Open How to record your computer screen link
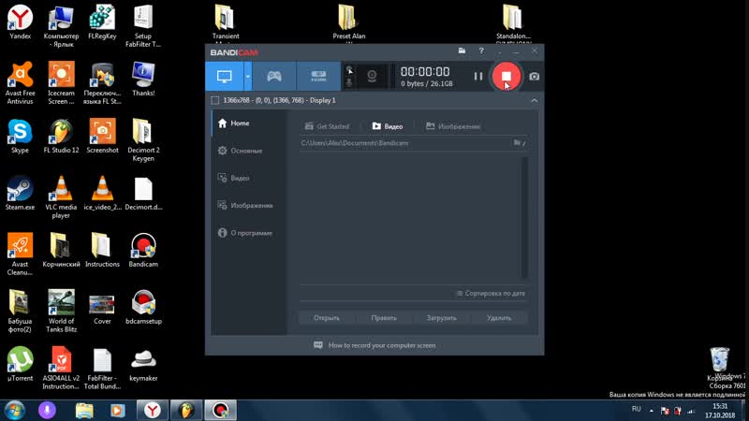The height and width of the screenshot is (421, 749). click(x=375, y=345)
